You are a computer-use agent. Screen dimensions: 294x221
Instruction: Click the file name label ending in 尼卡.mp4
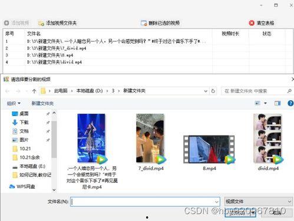[92, 177]
